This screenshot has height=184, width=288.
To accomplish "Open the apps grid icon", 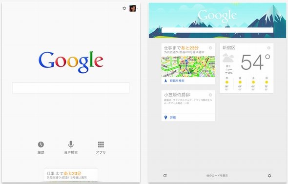I will (x=101, y=144).
